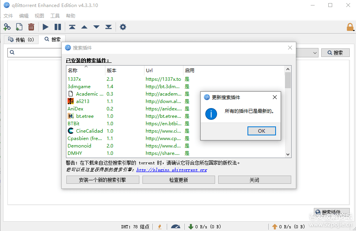Image resolution: width=356 pixels, height=231 pixels.
Task: Click the delete torrent trash icon
Action: [x=31, y=27]
